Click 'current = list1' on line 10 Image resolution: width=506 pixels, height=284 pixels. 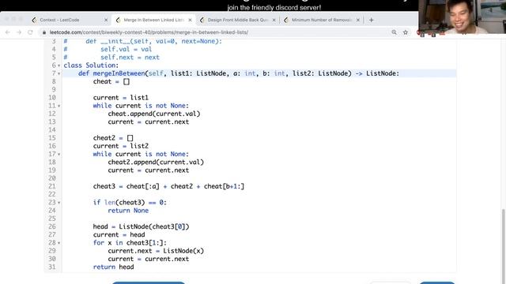(121, 98)
